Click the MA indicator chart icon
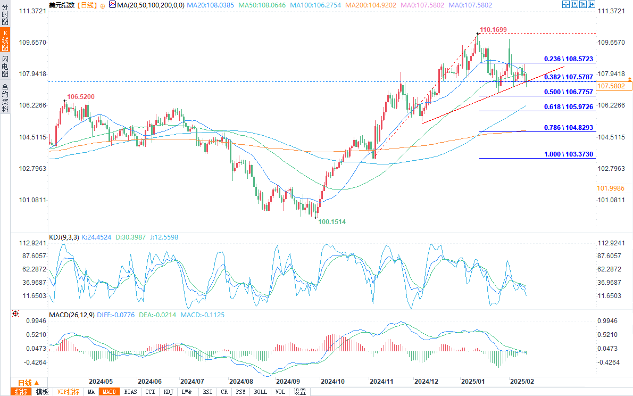This screenshot has width=633, height=396. (112, 4)
